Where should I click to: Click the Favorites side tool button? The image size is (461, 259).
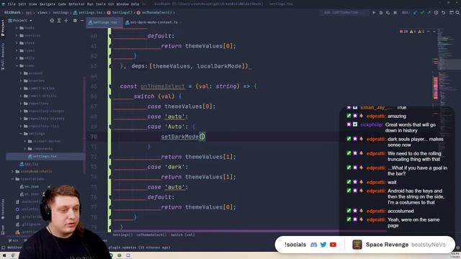3,209
